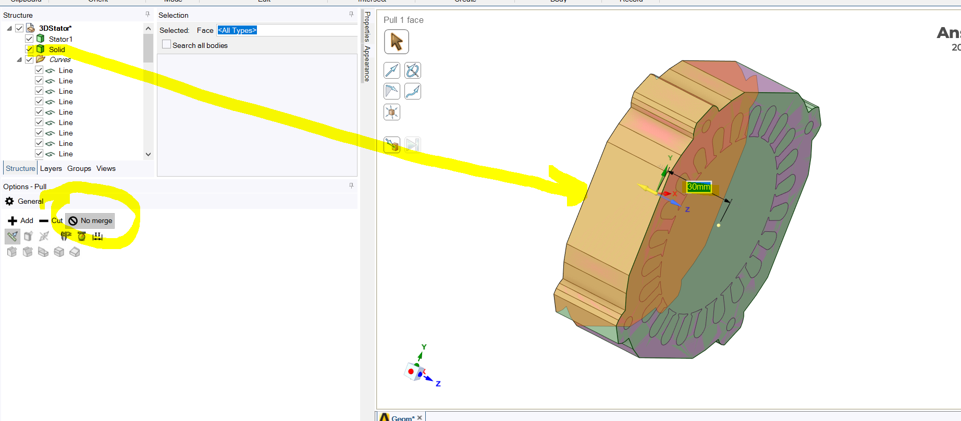Collapse the Curves folder node
961x421 pixels.
click(19, 59)
